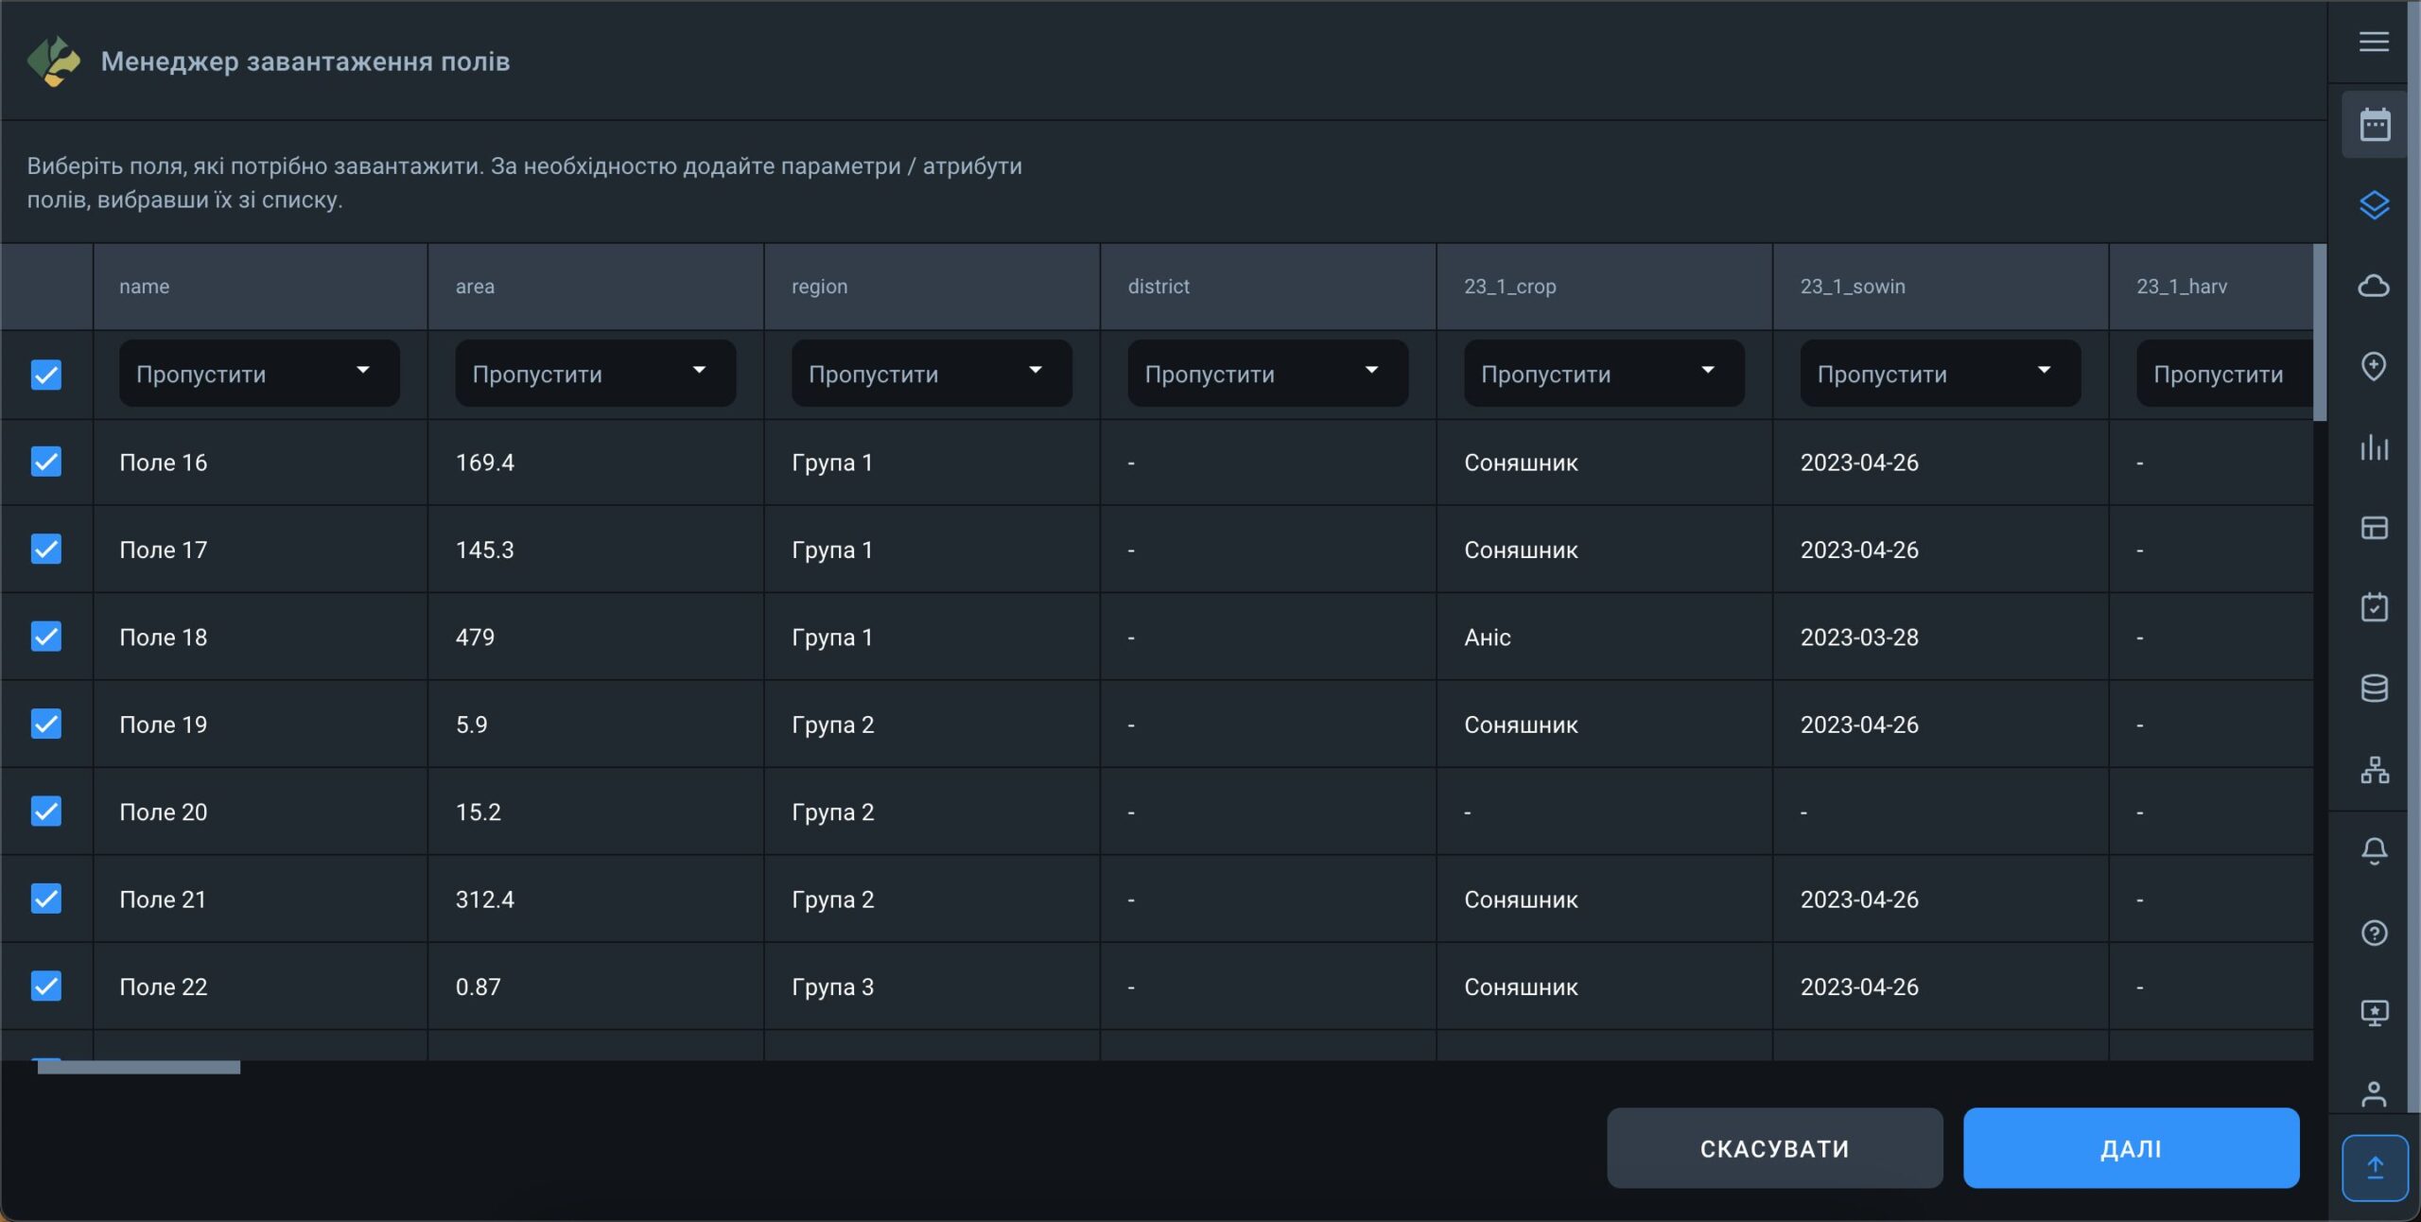Open the hamburger menu in the sidebar
The height and width of the screenshot is (1222, 2421).
pos(2374,42)
